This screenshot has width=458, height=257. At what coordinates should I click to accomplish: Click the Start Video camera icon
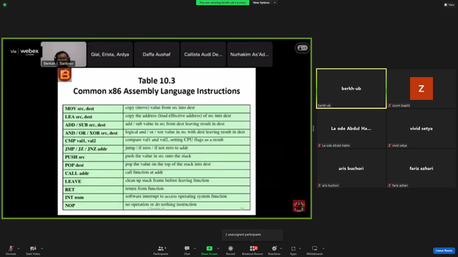[33, 248]
